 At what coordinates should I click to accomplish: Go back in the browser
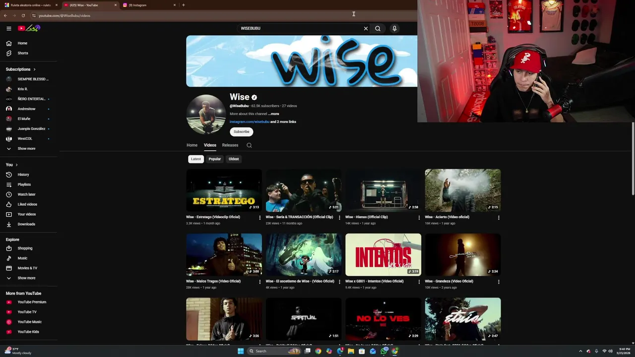tap(5, 15)
